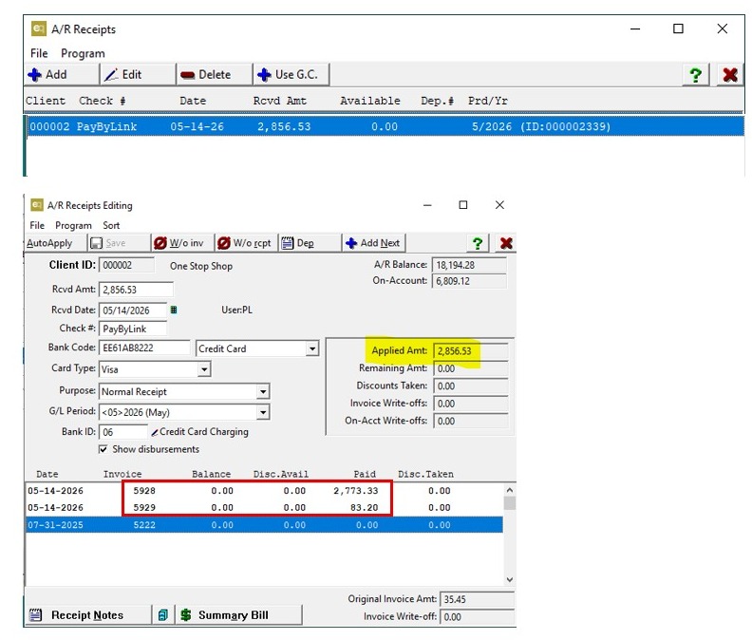Click the Summary Bill button
The height and width of the screenshot is (640, 752).
click(239, 615)
